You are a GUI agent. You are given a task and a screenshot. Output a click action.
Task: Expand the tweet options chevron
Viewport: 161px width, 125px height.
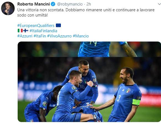point(159,4)
